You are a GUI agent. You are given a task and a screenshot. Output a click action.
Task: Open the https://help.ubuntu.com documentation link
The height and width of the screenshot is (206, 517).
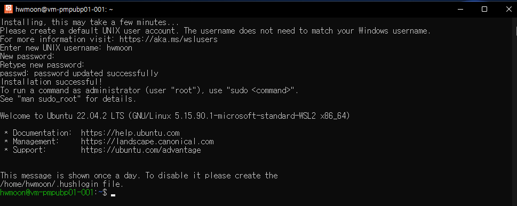[130, 133]
